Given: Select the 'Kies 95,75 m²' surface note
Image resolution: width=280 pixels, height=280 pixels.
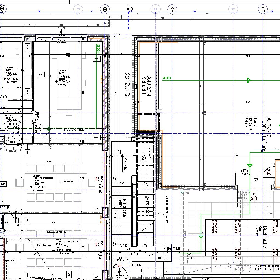Looking at the screenshot, I should tap(259, 231).
